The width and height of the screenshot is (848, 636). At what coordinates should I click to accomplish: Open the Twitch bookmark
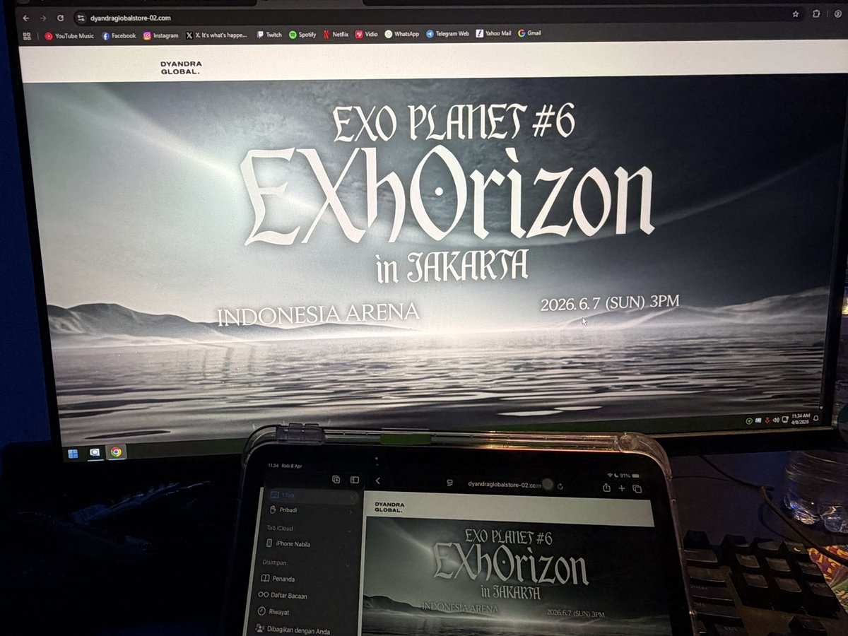(x=269, y=34)
